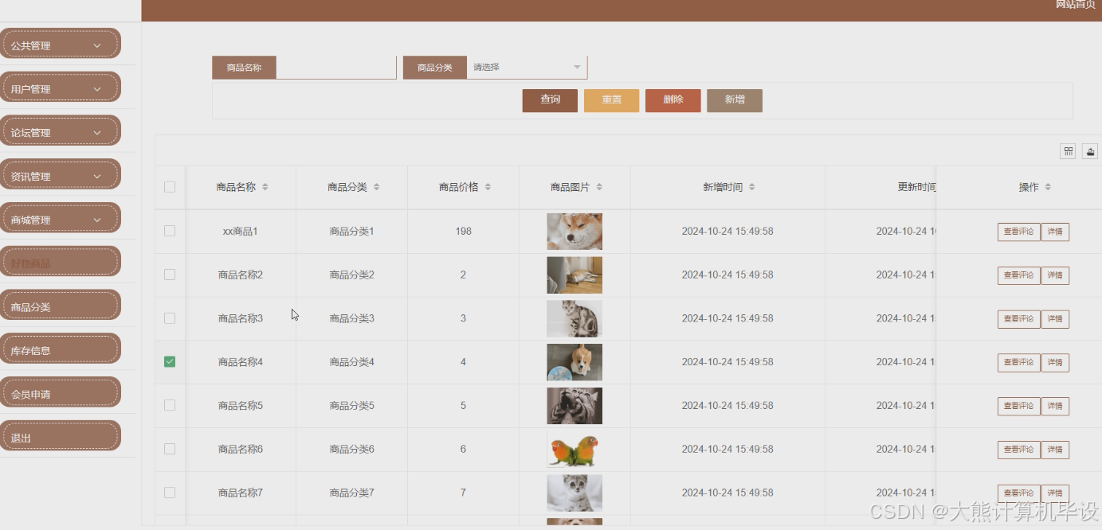This screenshot has width=1102, height=530.
Task: Click the sleeping dog thumbnail of 商品名称2
Action: coord(575,275)
